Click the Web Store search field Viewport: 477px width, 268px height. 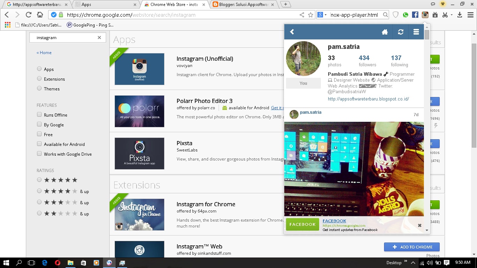click(x=67, y=37)
